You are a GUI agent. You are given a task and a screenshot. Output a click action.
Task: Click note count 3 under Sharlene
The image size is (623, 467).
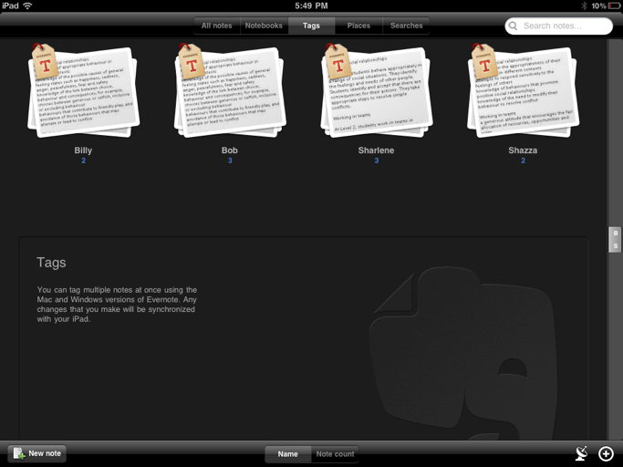tap(377, 161)
